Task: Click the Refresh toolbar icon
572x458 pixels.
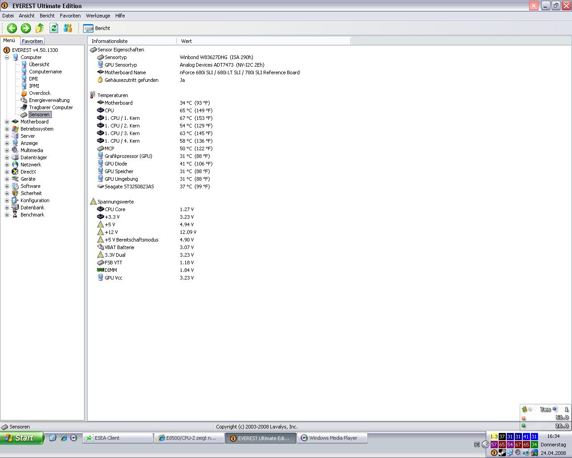Action: click(54, 28)
